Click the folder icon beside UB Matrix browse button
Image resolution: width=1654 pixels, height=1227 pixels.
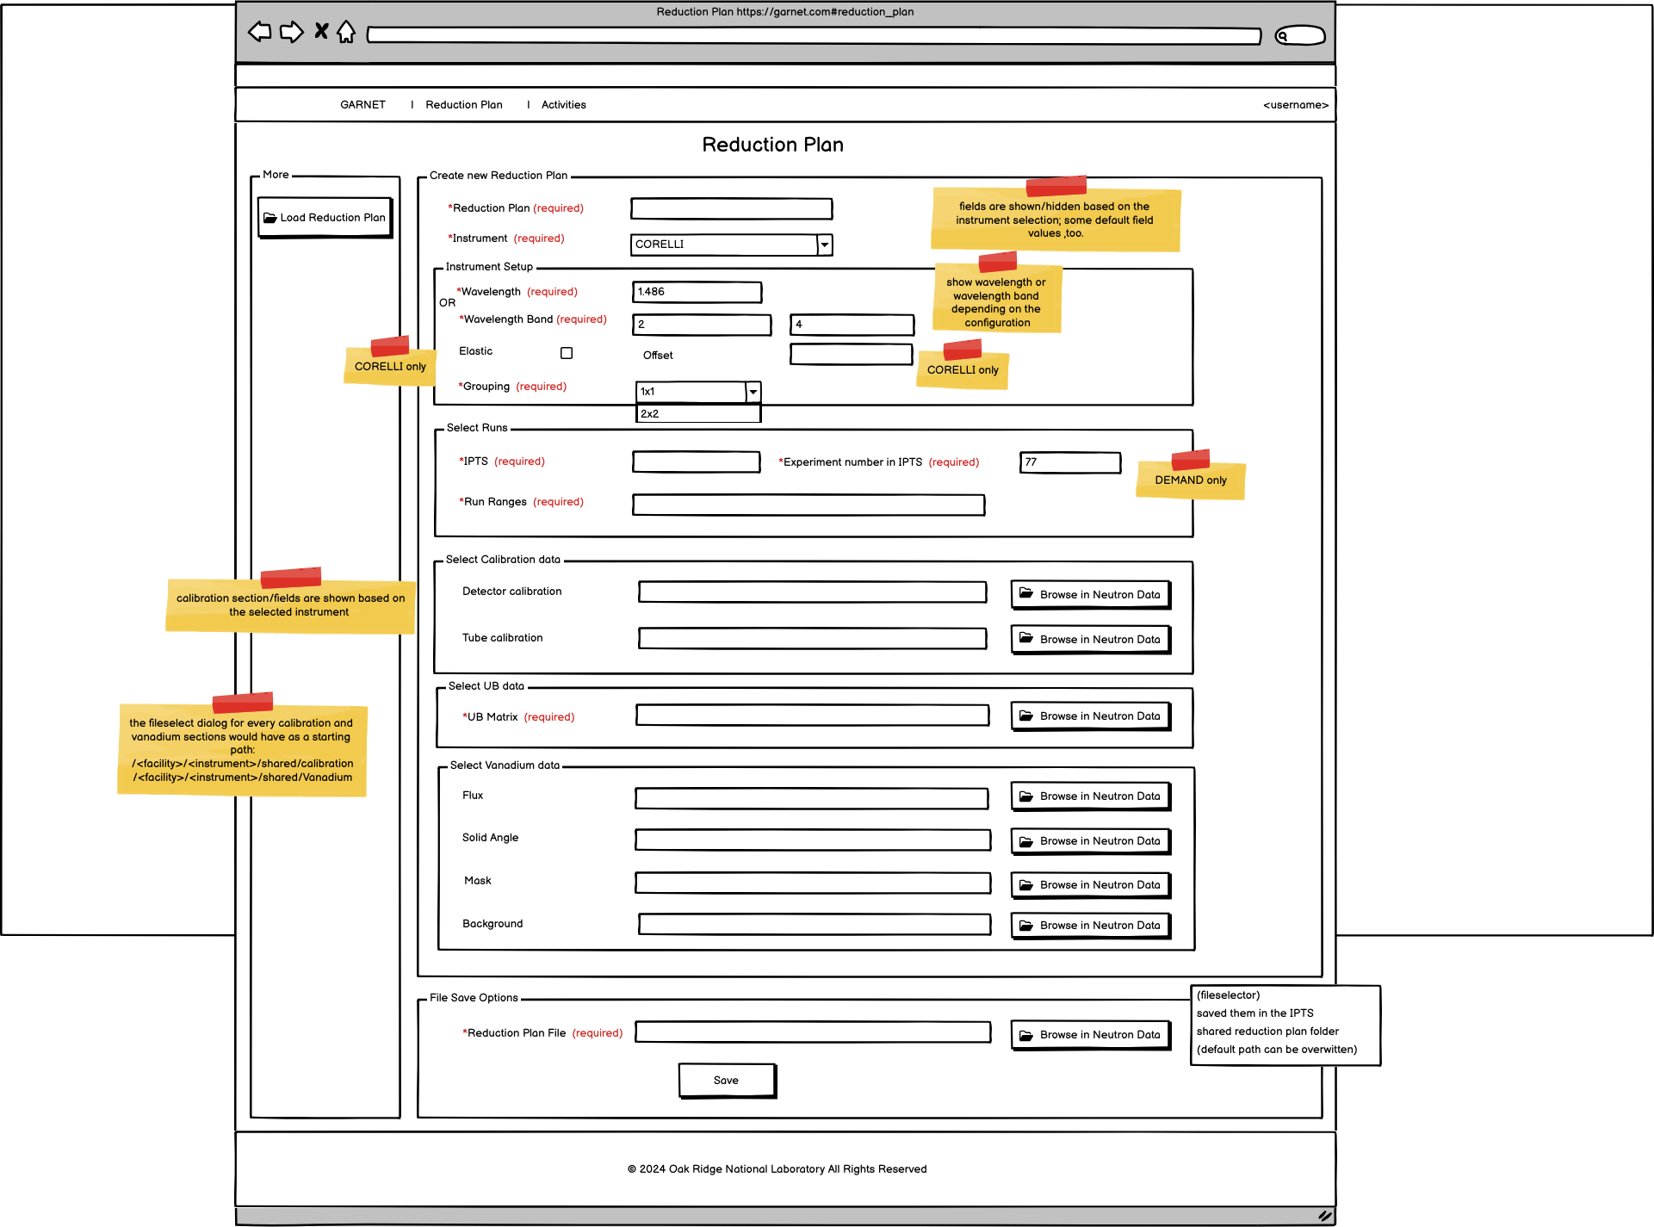(x=1026, y=715)
